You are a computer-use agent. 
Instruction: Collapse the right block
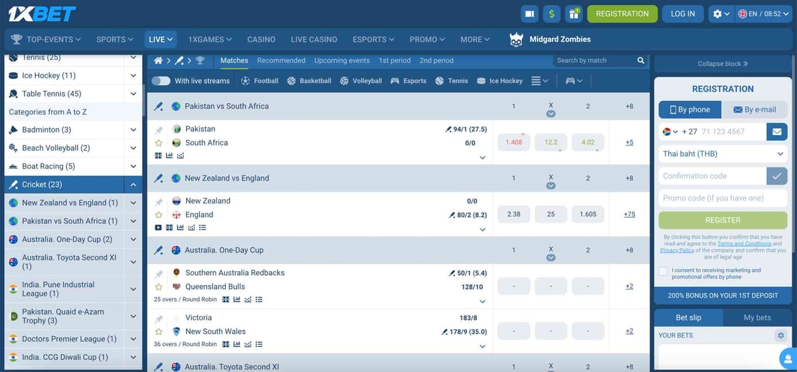723,64
